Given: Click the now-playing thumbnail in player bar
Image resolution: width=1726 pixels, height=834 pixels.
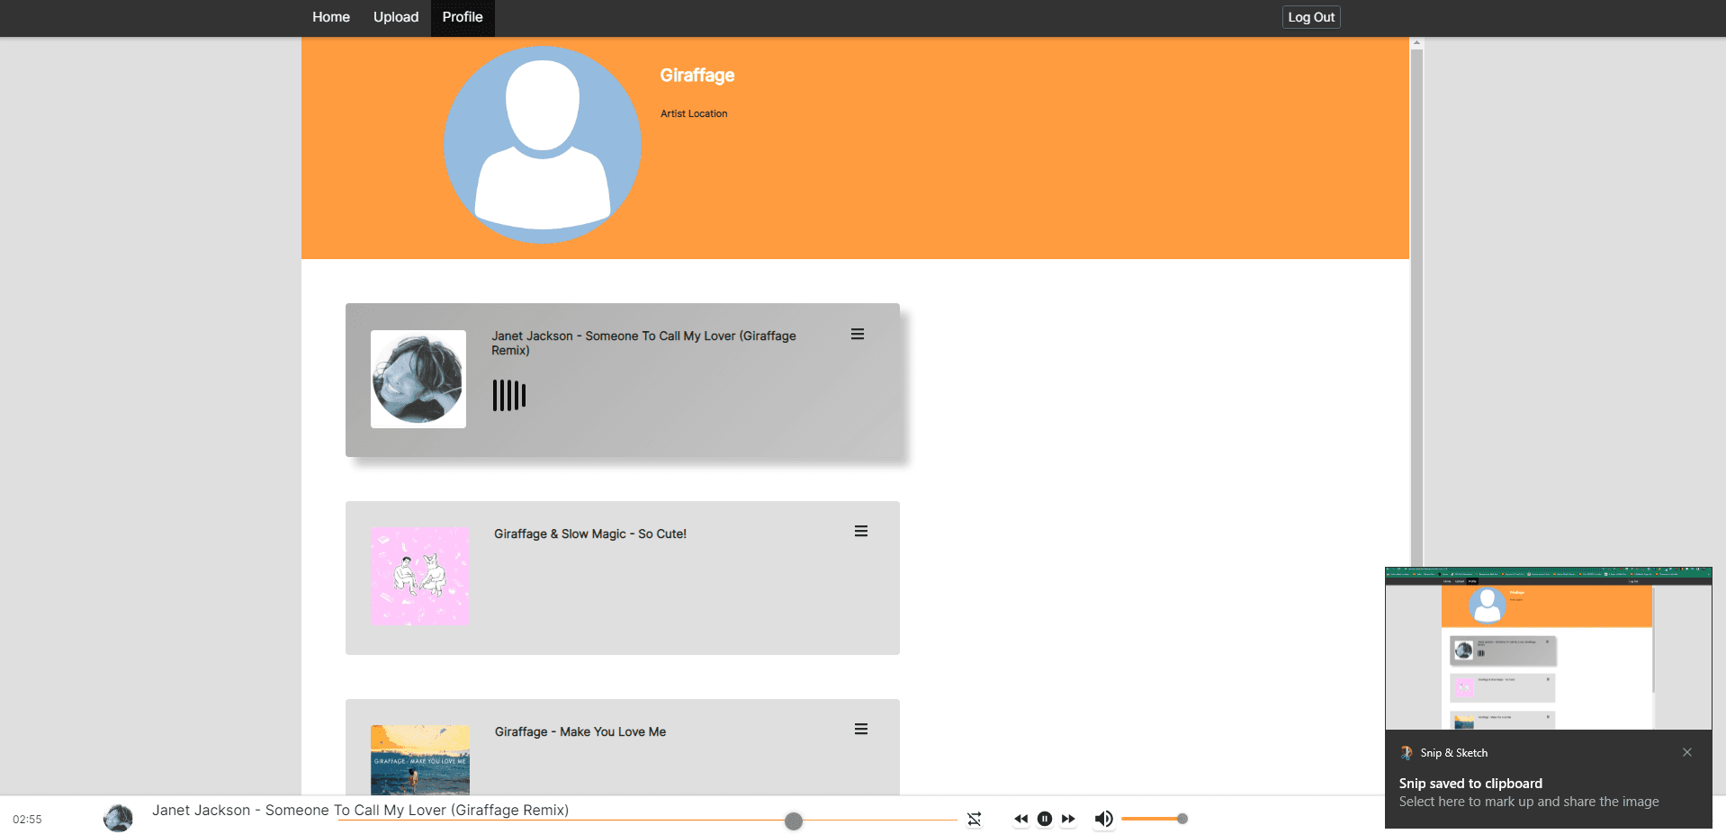Looking at the screenshot, I should [118, 819].
